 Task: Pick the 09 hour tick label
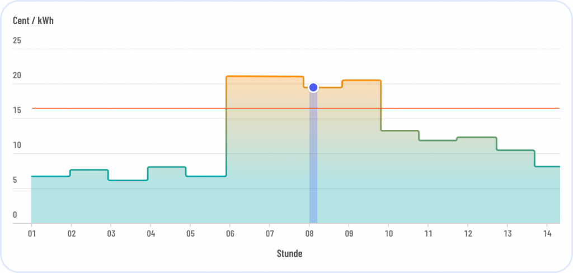[x=349, y=233]
